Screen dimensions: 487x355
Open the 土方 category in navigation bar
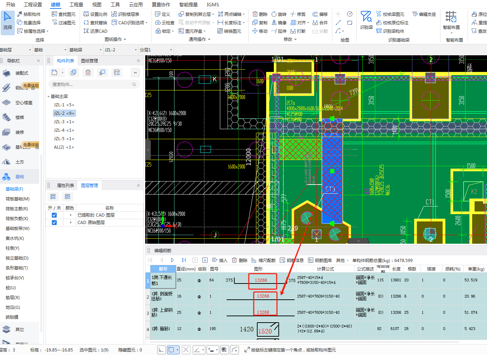click(x=19, y=162)
